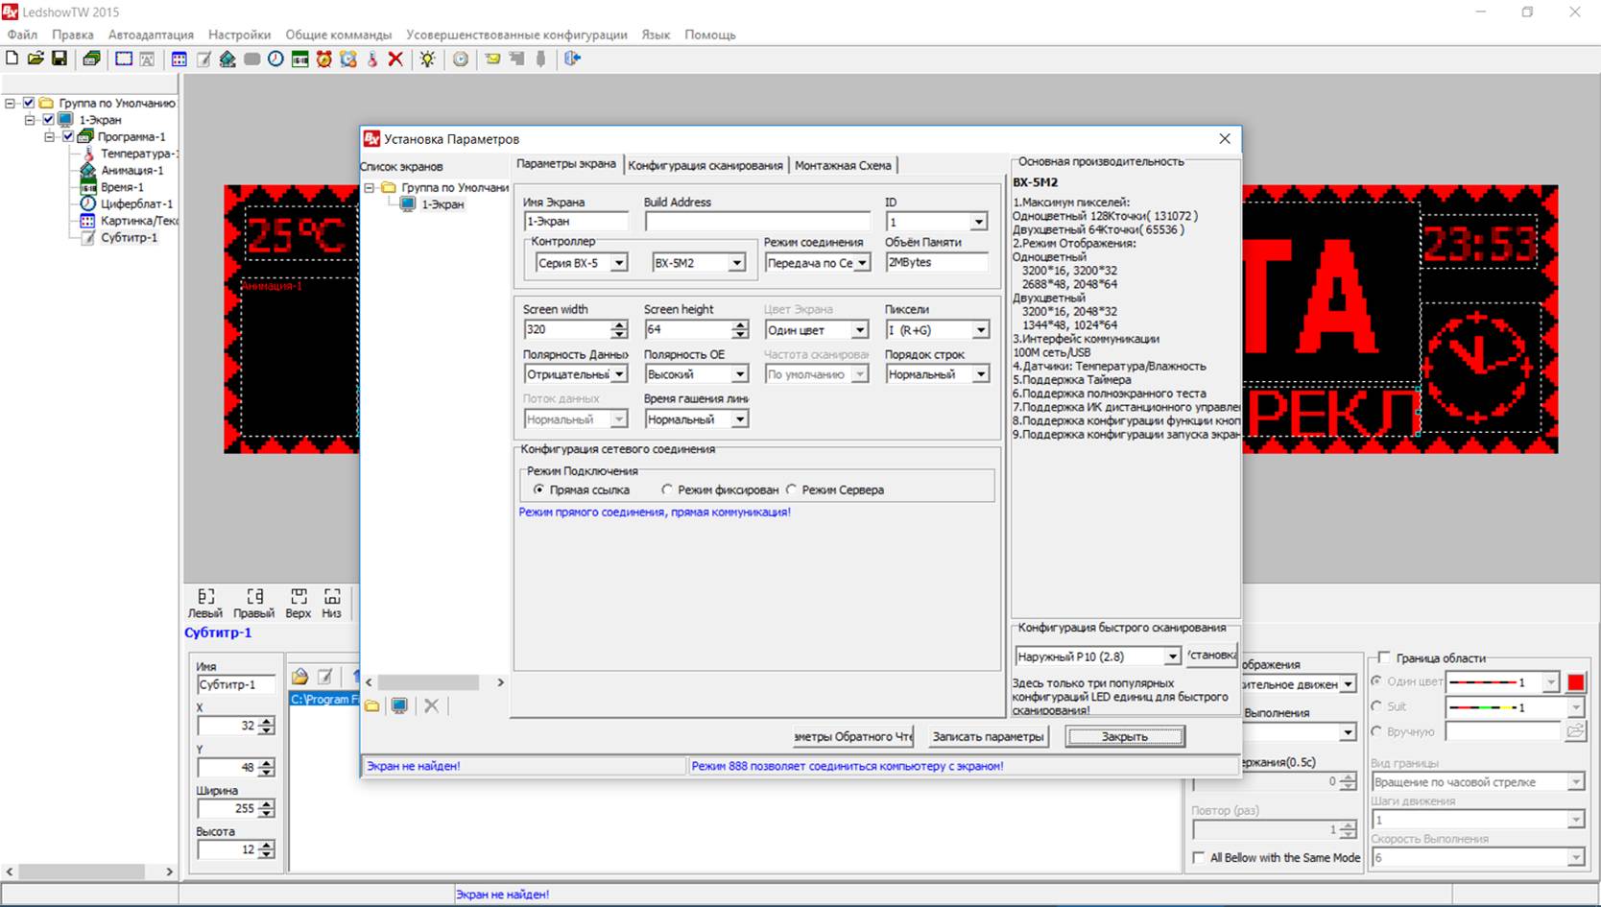Close the Установка Параметров dialog
1601x907 pixels.
pos(1225,139)
